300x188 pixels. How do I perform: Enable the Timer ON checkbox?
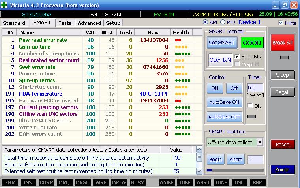pyautogui.click(x=250, y=106)
